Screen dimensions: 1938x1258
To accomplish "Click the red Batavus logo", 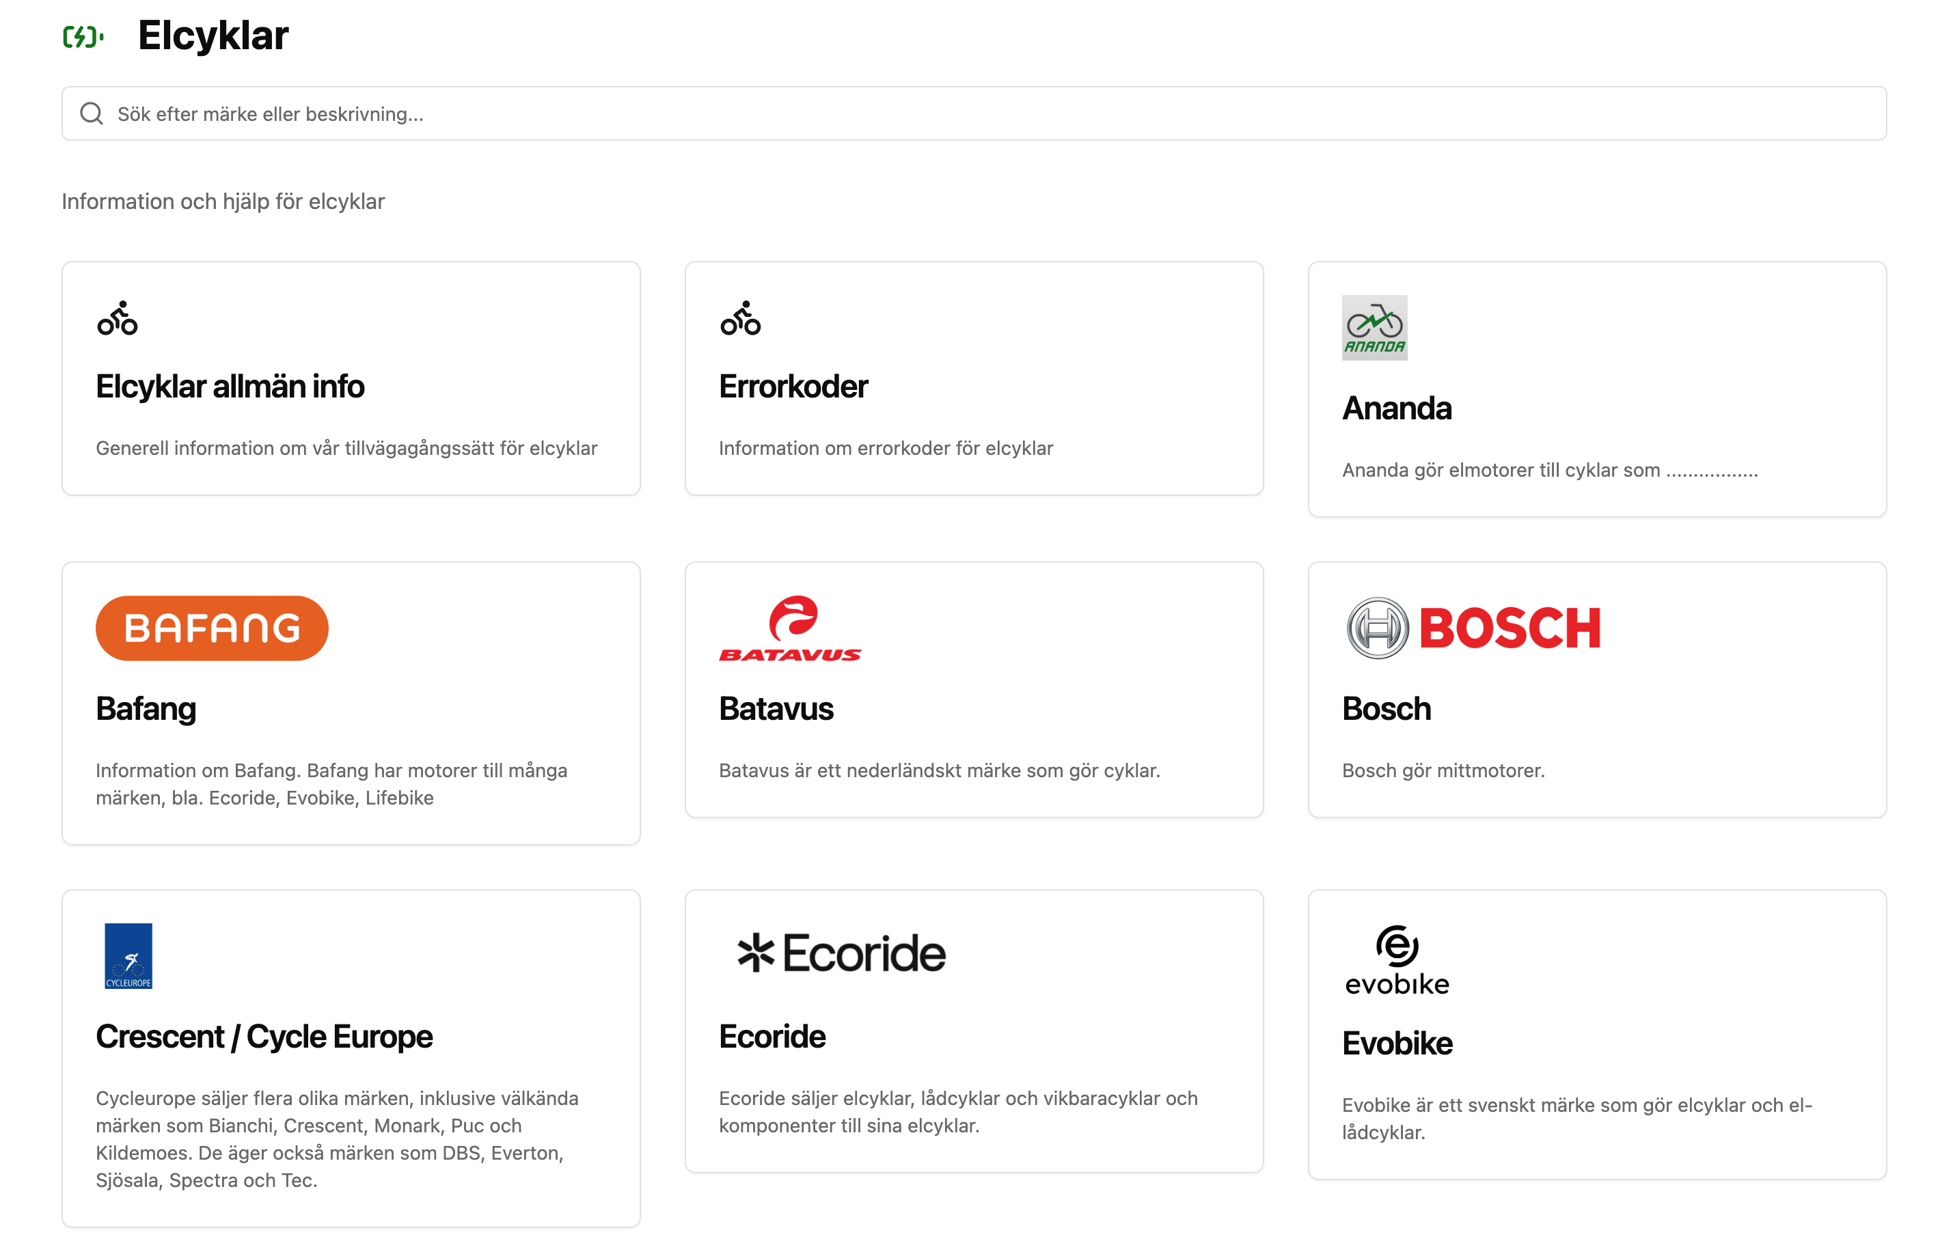I will pyautogui.click(x=790, y=628).
